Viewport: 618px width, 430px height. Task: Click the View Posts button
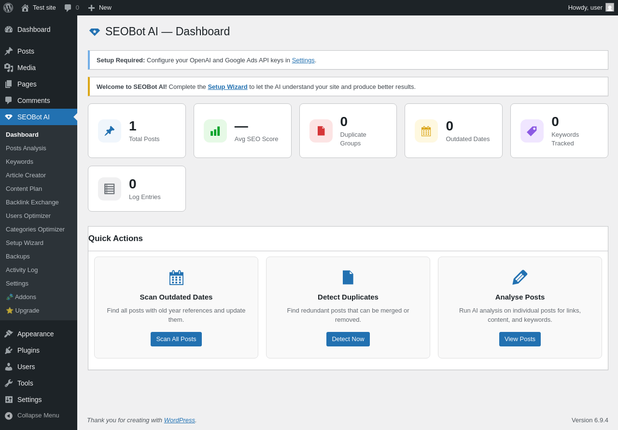pyautogui.click(x=520, y=339)
